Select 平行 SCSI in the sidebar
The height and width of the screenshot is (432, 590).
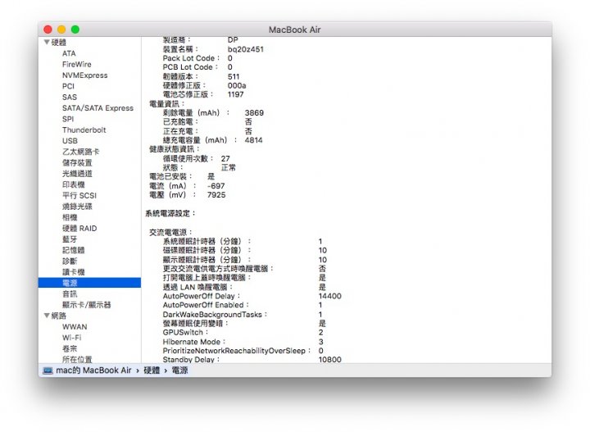79,195
